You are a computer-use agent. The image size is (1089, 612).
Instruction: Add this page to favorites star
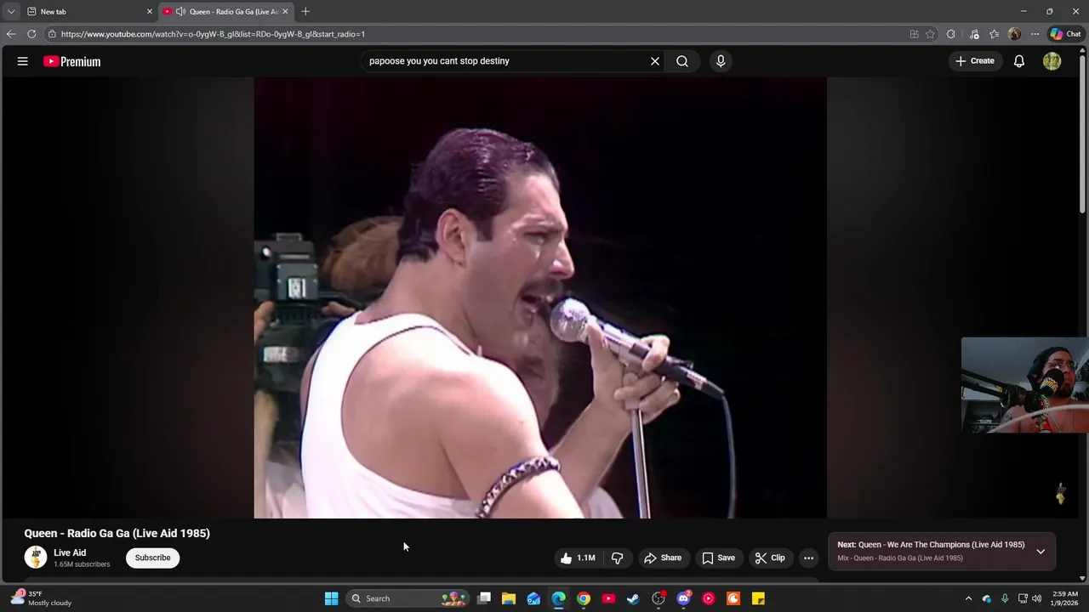(x=930, y=34)
